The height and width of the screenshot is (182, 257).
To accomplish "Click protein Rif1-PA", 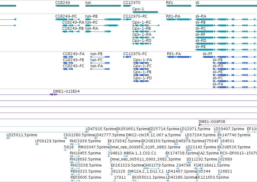I will click(179, 57).
